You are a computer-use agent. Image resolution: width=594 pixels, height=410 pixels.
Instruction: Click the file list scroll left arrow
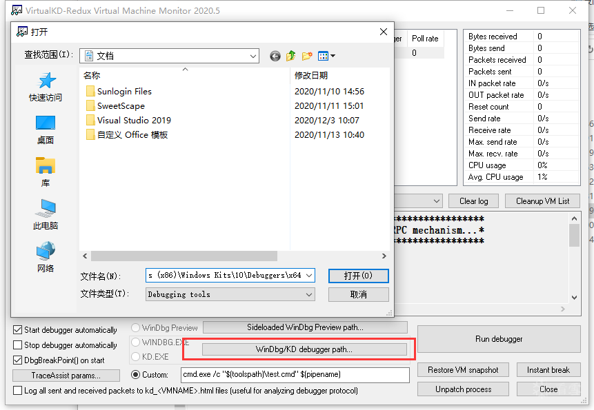coord(86,256)
